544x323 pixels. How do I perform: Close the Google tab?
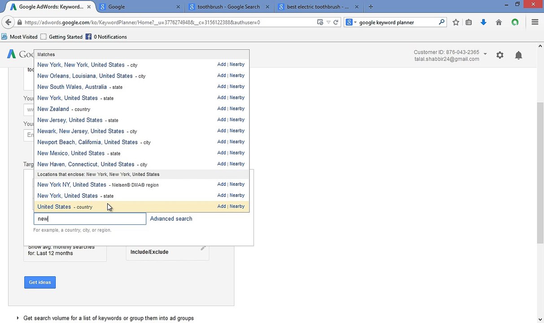[x=178, y=7]
